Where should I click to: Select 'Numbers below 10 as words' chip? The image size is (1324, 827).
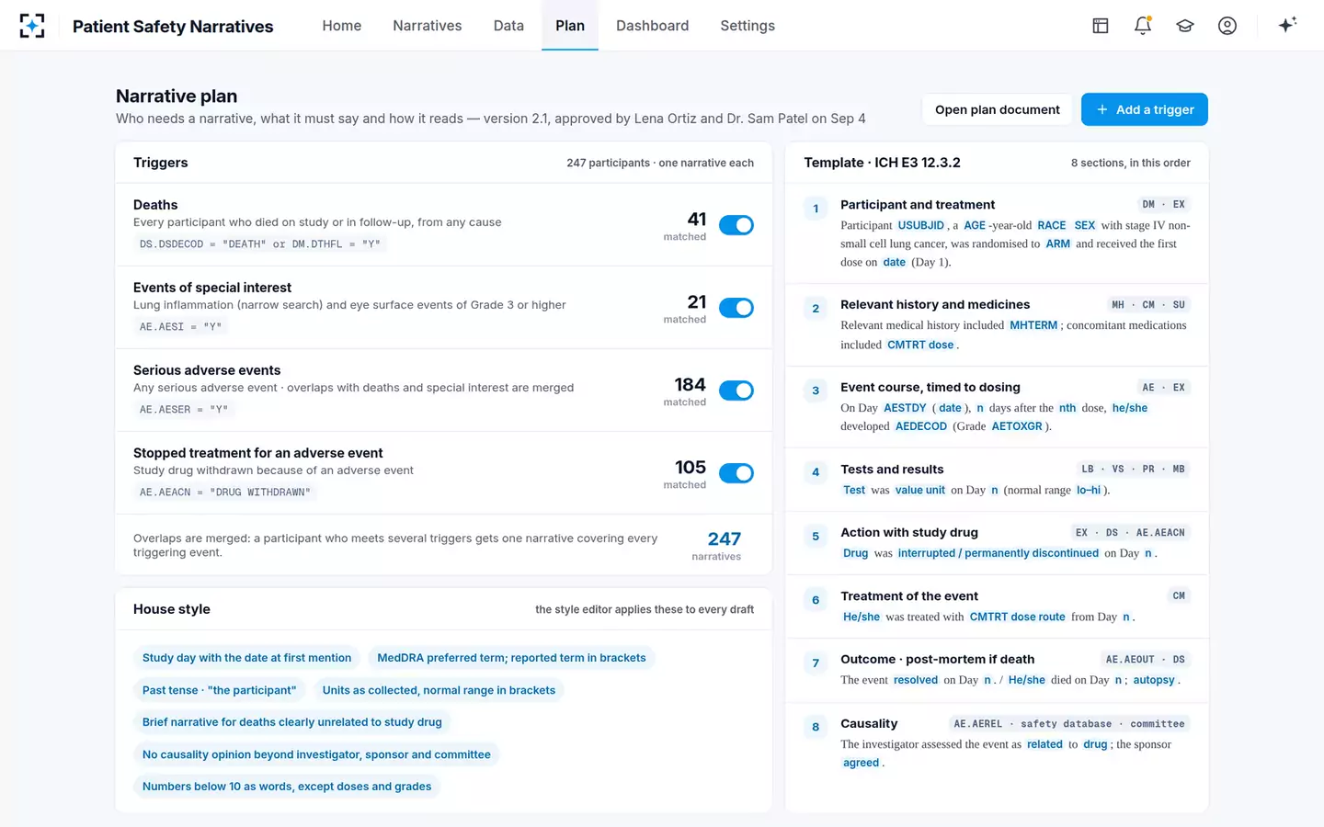287,787
